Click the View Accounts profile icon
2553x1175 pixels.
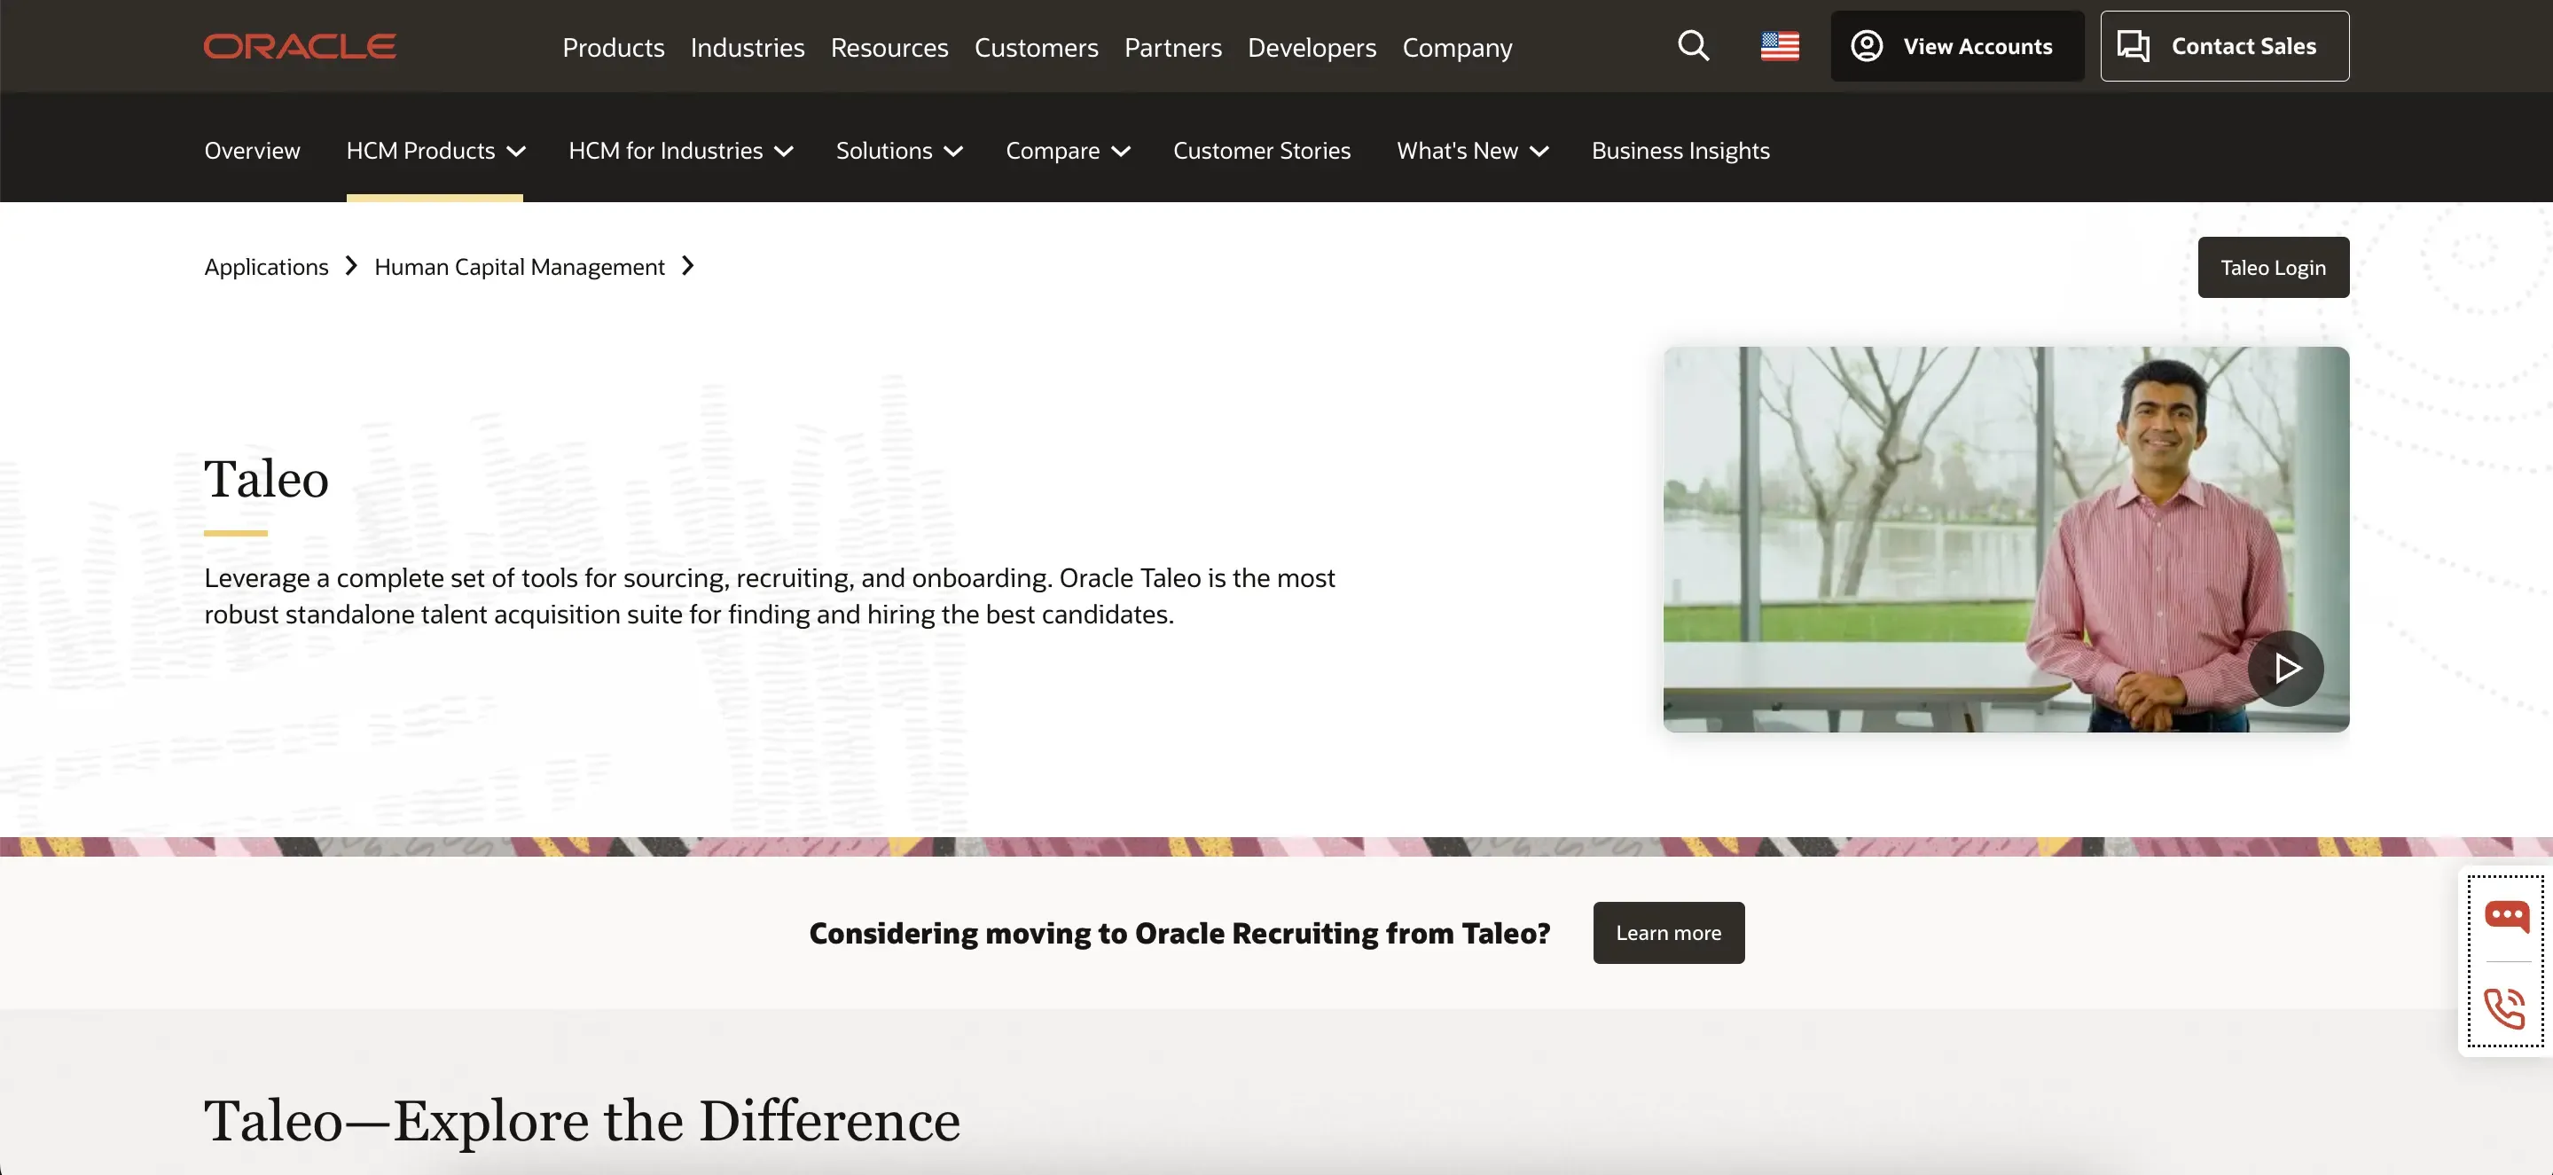coord(1869,45)
